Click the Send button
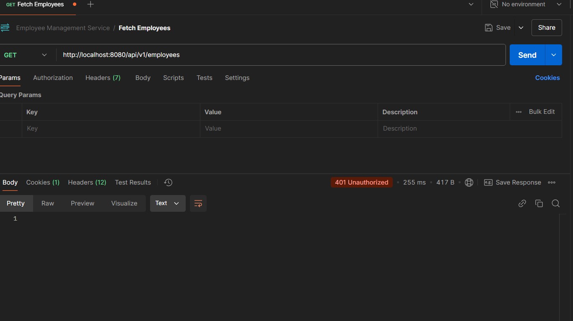This screenshot has height=321, width=573. pyautogui.click(x=527, y=55)
